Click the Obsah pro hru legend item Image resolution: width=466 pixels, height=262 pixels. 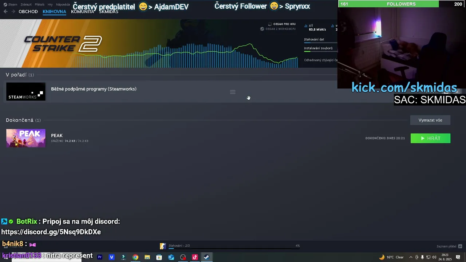pyautogui.click(x=282, y=24)
